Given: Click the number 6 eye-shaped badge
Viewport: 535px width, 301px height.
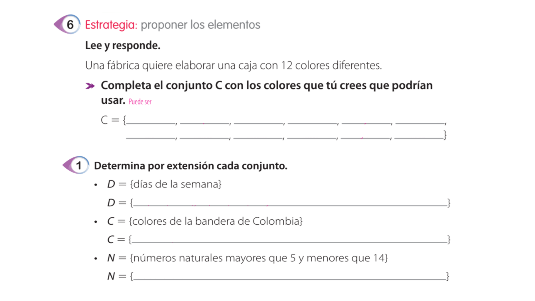Looking at the screenshot, I should pos(67,24).
